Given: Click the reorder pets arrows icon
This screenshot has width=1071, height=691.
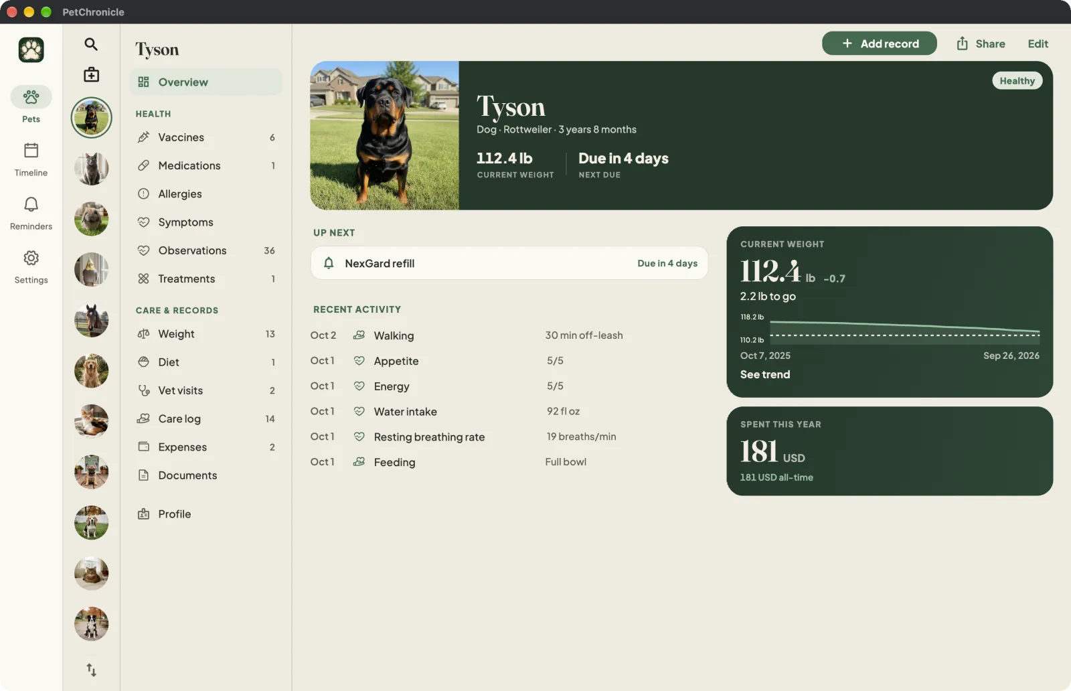Looking at the screenshot, I should point(91,670).
